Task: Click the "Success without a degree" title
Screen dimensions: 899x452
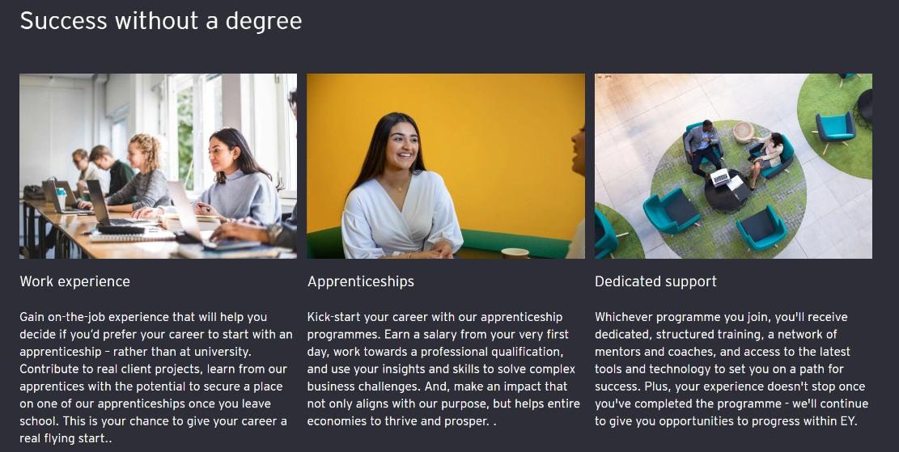Action: [x=160, y=21]
